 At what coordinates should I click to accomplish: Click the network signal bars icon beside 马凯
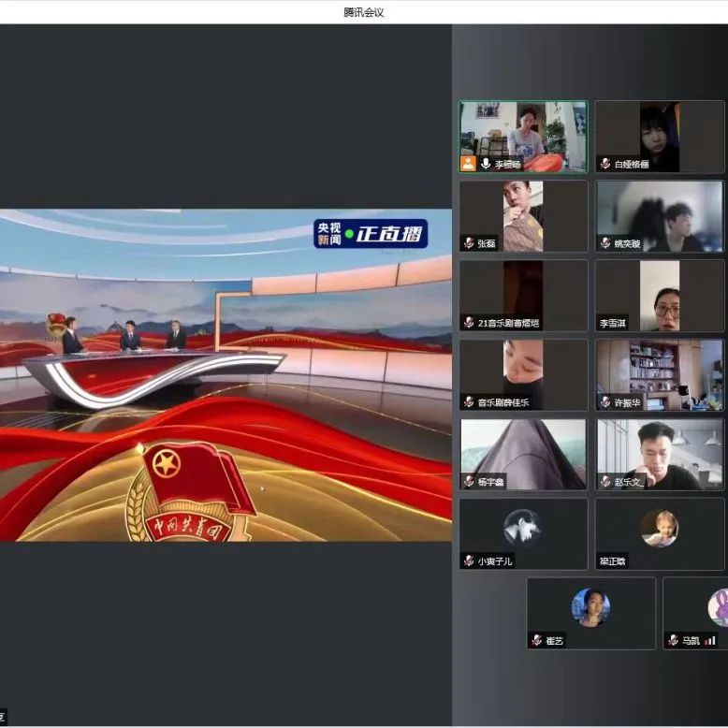coord(709,641)
